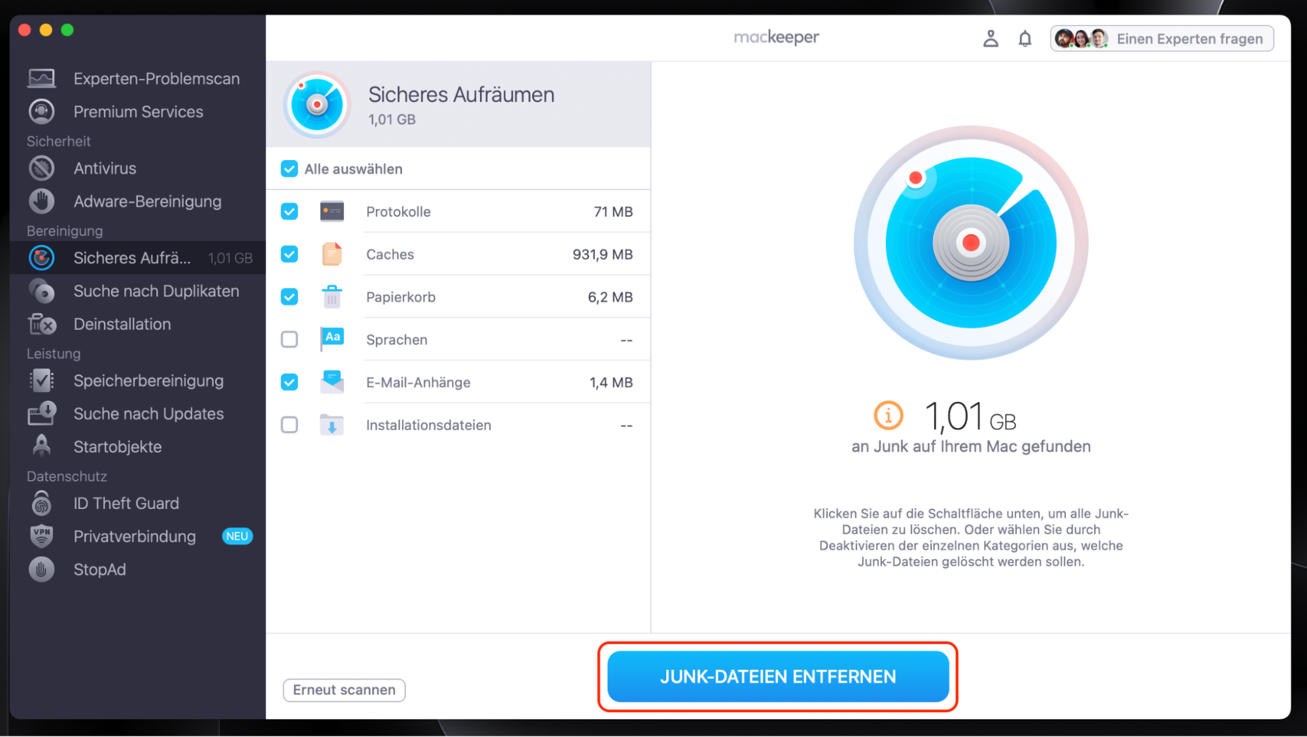This screenshot has width=1307, height=737.
Task: Open ID Theft Guard fingerprint icon
Action: 41,503
